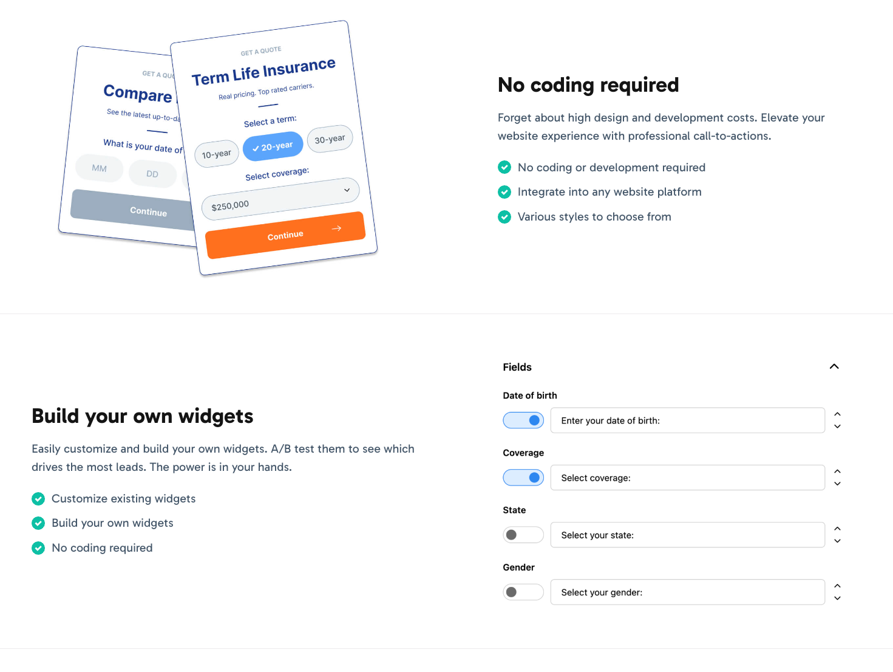Disable the Coverage field toggle
This screenshot has height=672, width=893.
[x=523, y=478]
